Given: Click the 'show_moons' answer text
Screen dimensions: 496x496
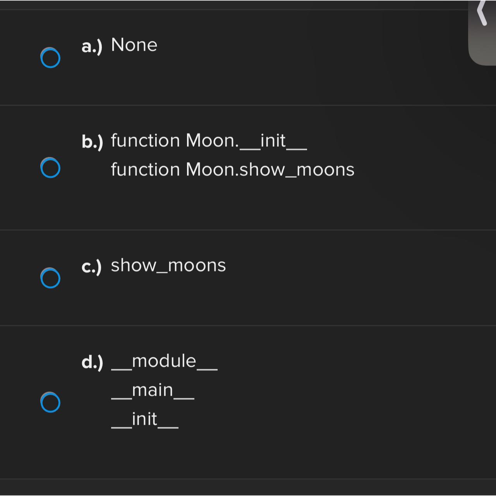Looking at the screenshot, I should (x=168, y=265).
